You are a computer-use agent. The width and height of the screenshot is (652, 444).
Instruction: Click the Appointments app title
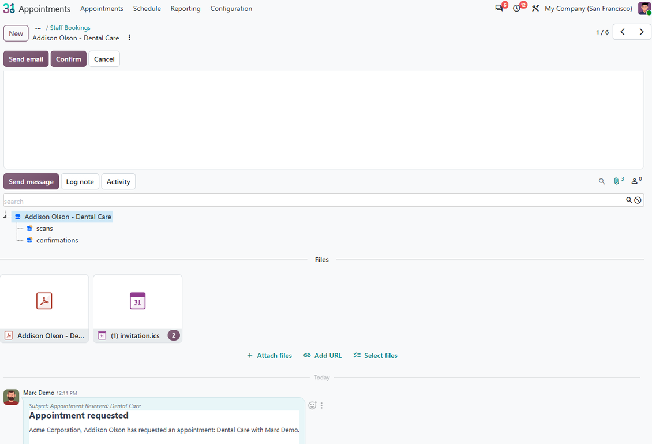(44, 9)
